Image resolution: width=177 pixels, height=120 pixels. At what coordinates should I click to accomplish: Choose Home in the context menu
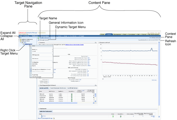point(41,46)
